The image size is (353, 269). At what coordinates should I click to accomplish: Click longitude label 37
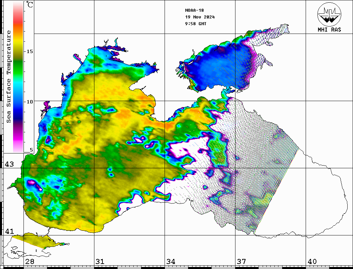(x=241, y=262)
